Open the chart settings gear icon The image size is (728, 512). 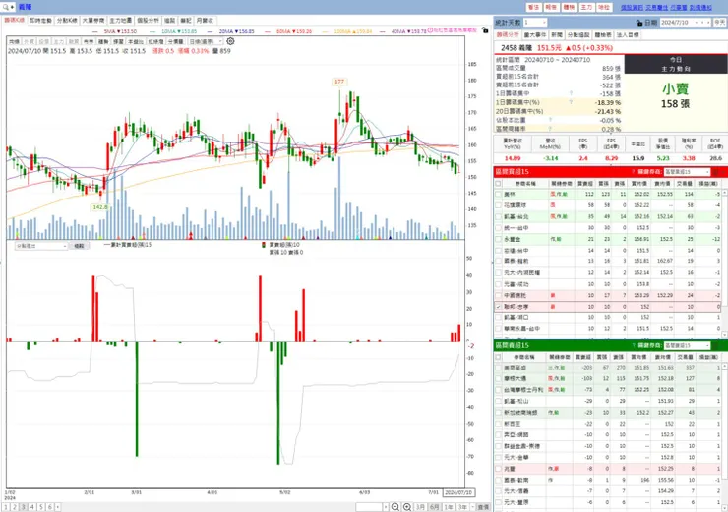230,41
